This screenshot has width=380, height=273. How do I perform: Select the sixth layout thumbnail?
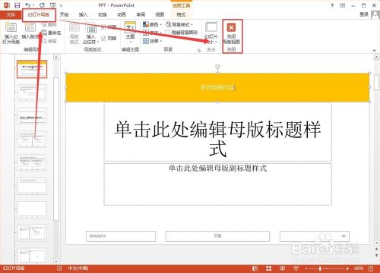[x=32, y=186]
